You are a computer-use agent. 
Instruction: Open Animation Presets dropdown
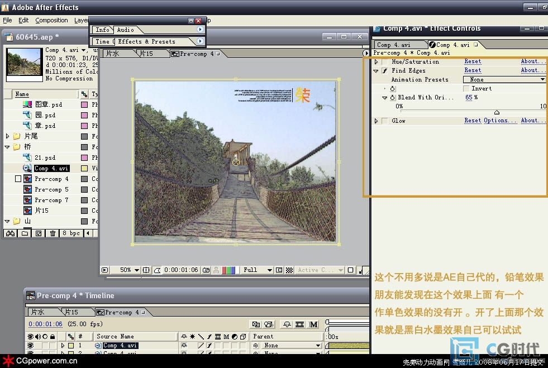click(x=504, y=80)
